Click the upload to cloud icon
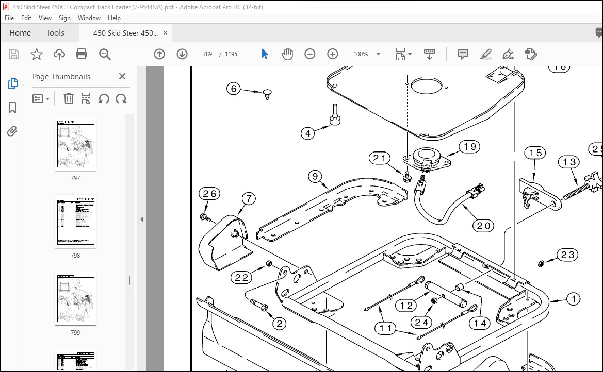 point(59,54)
